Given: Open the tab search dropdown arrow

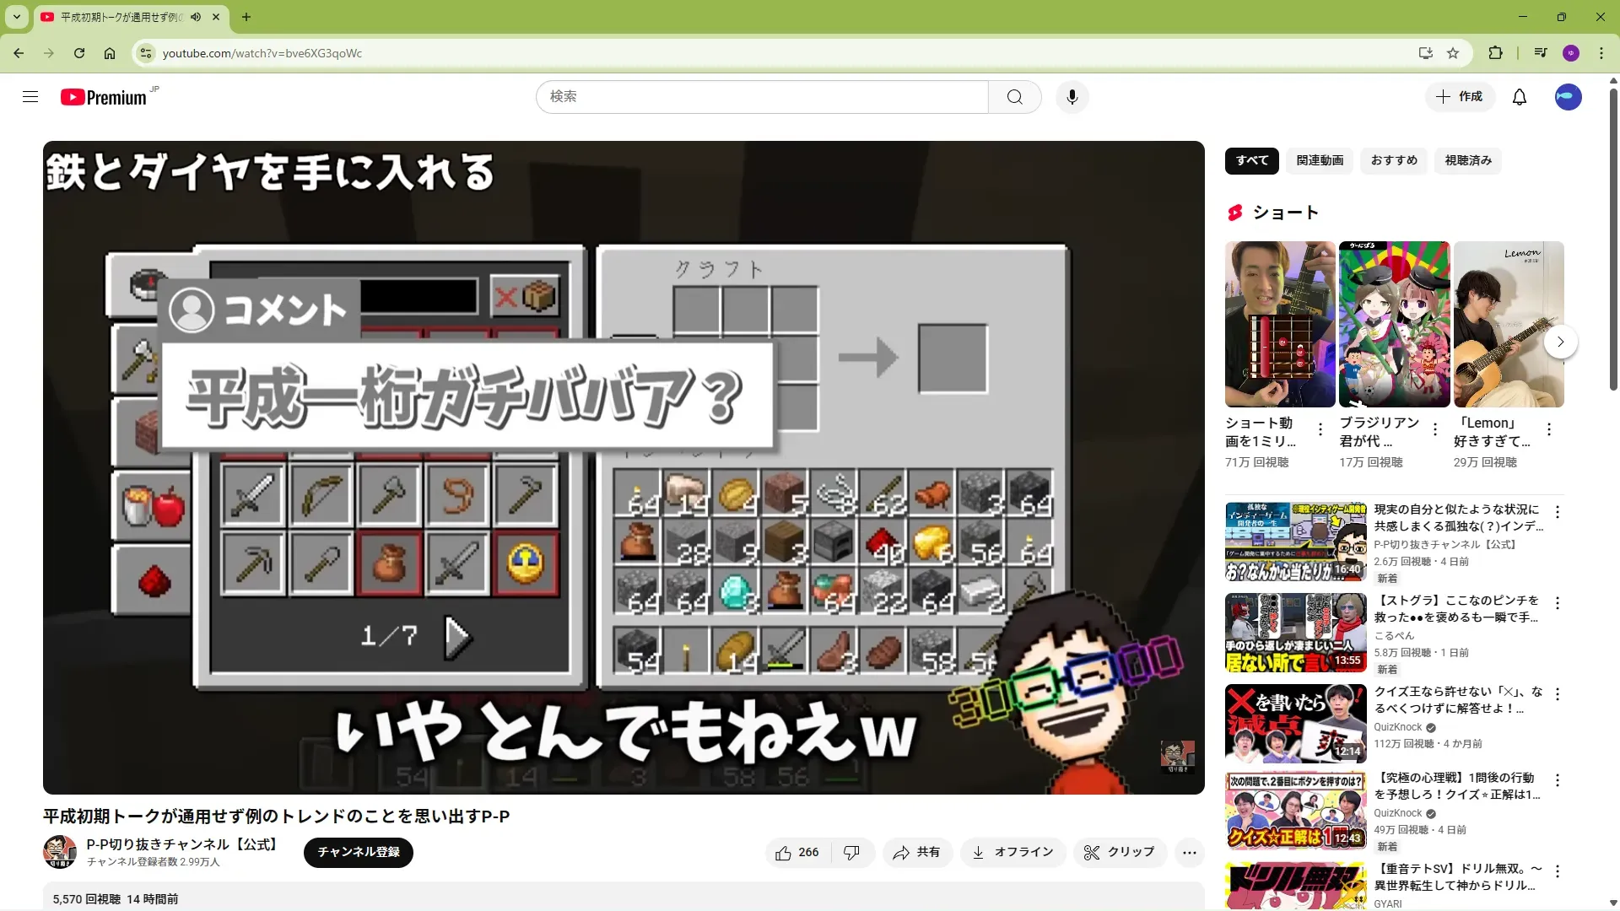Looking at the screenshot, I should tap(16, 17).
